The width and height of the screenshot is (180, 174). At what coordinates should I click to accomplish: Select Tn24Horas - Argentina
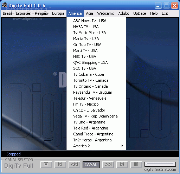click(96, 140)
